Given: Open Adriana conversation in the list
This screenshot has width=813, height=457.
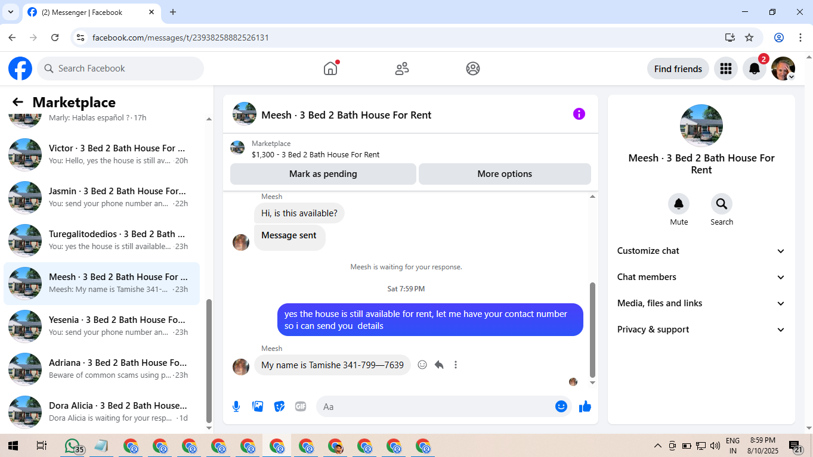Looking at the screenshot, I should tap(102, 369).
